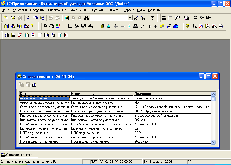Open the calendar icon in toolbar
Image resolution: width=231 pixels, height=165 pixels.
click(x=171, y=18)
